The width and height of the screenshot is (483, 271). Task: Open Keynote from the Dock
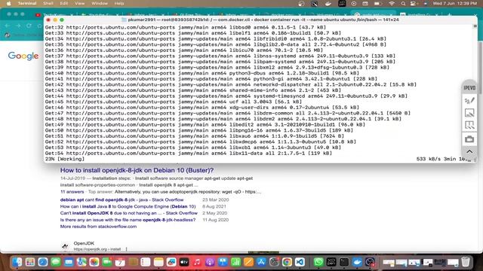pyautogui.click(x=223, y=262)
